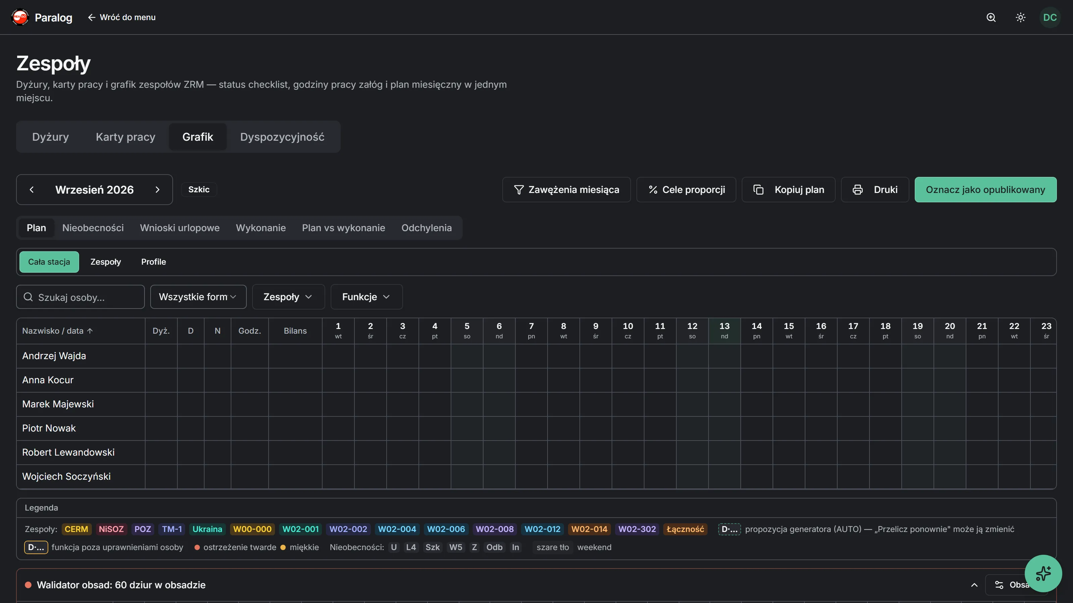Select the Plan sub-tab
The image size is (1073, 603).
pos(36,228)
